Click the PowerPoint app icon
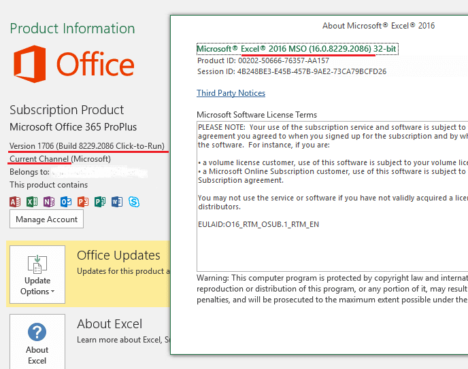 [83, 202]
